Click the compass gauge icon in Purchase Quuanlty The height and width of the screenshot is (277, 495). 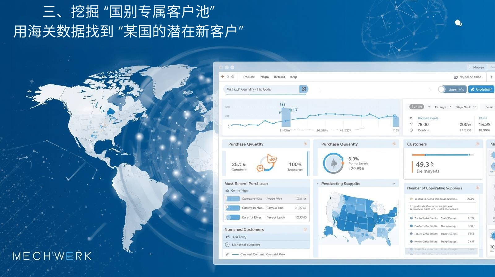point(334,163)
